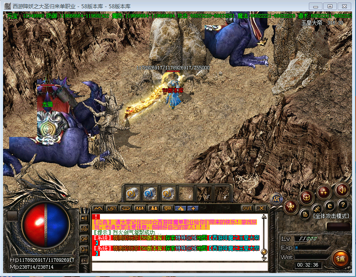Toggle the two-faces private chat button
Screen dimensions: 356x277
coord(84,239)
